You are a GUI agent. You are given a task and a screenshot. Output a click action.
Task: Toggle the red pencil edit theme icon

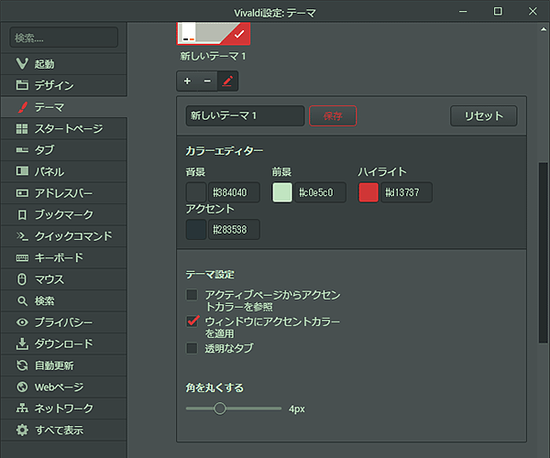[227, 81]
